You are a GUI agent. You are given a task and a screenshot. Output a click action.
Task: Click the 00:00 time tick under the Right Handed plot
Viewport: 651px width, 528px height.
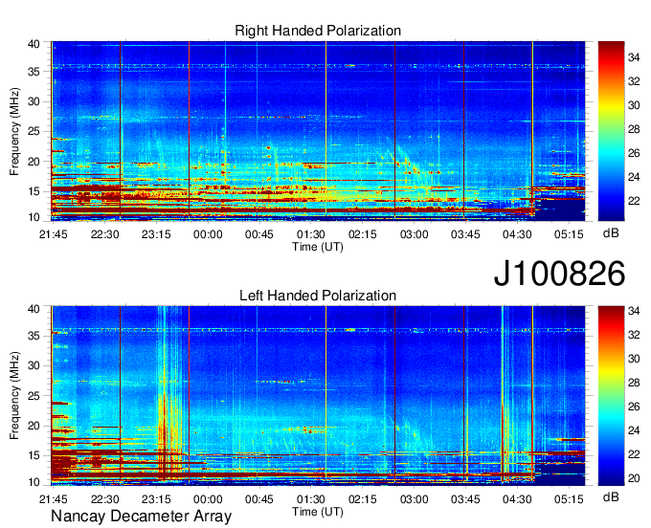tap(208, 234)
